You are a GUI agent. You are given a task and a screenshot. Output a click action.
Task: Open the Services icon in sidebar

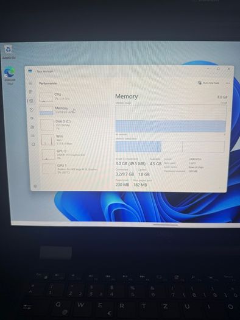click(x=33, y=144)
